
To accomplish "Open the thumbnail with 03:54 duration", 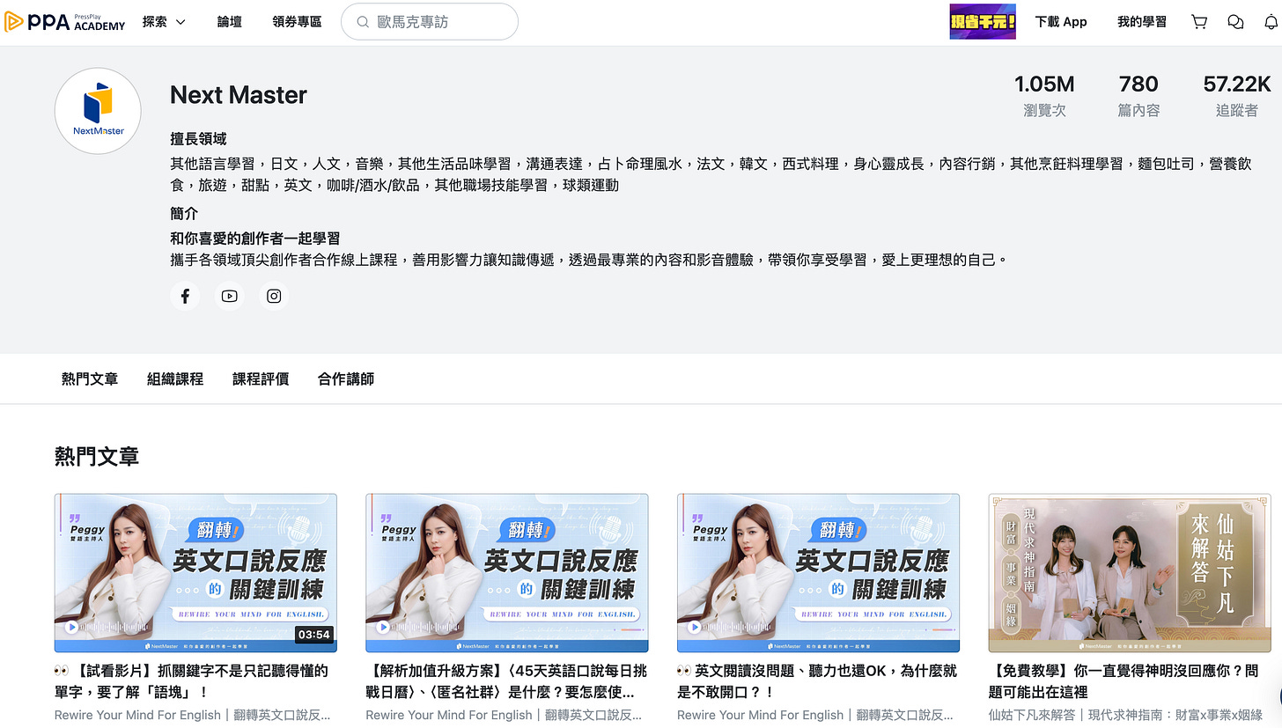I will [x=195, y=573].
